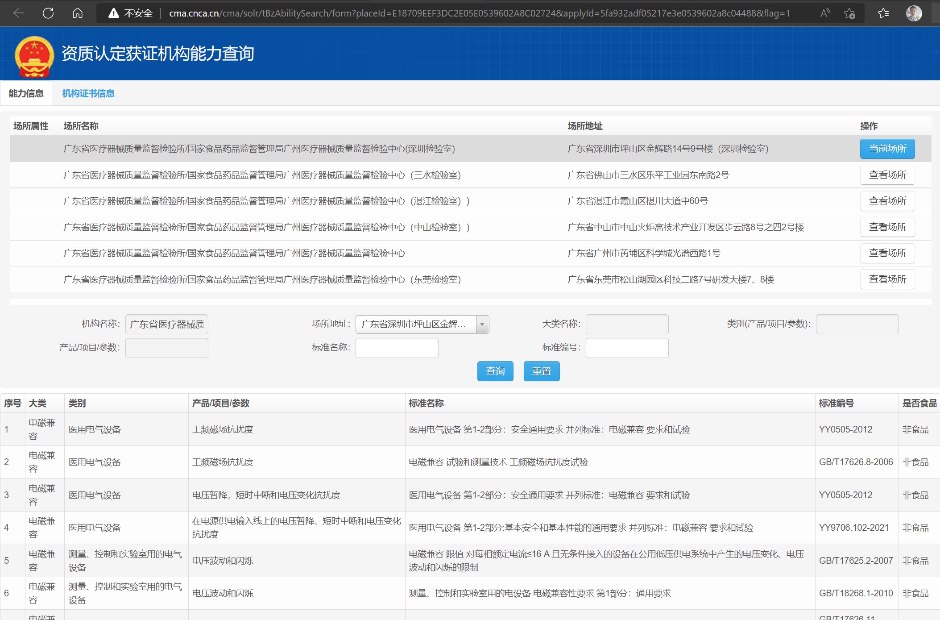This screenshot has height=620, width=940.
Task: Open the 场所地址 dropdown
Action: 422,325
